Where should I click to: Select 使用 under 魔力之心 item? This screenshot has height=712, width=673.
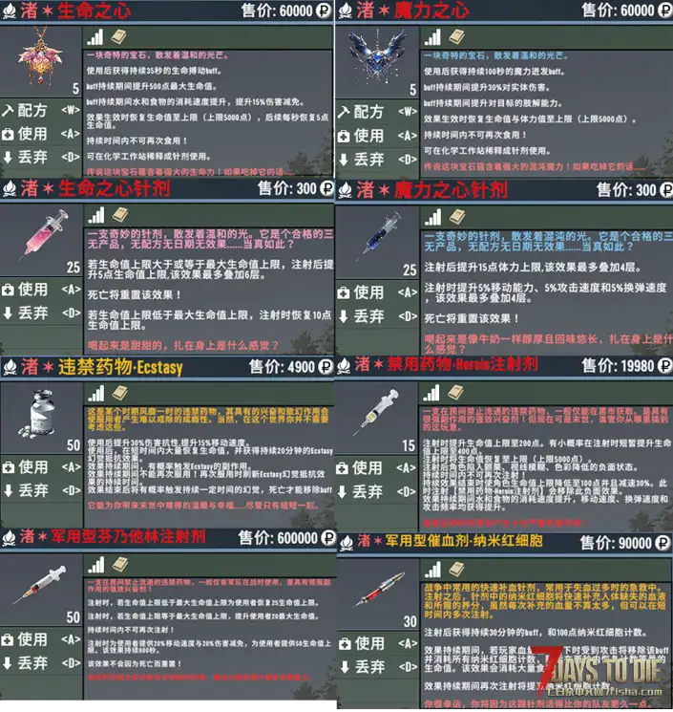(377, 136)
